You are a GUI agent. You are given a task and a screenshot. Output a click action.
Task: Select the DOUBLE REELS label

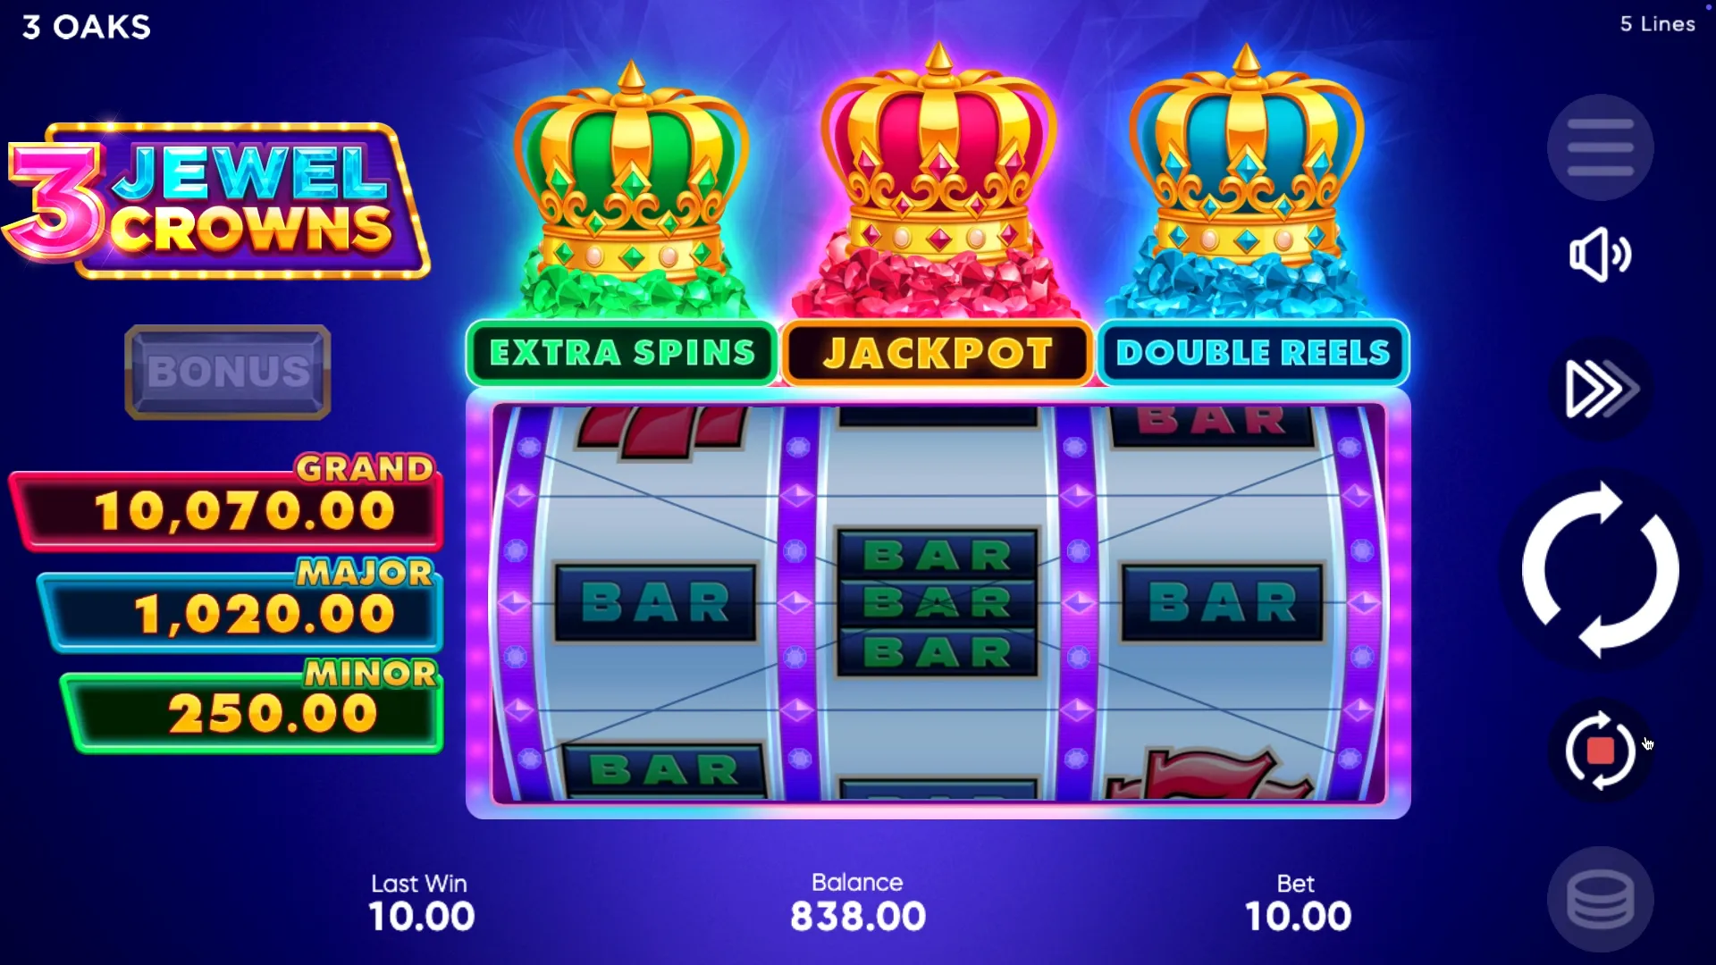coord(1253,353)
